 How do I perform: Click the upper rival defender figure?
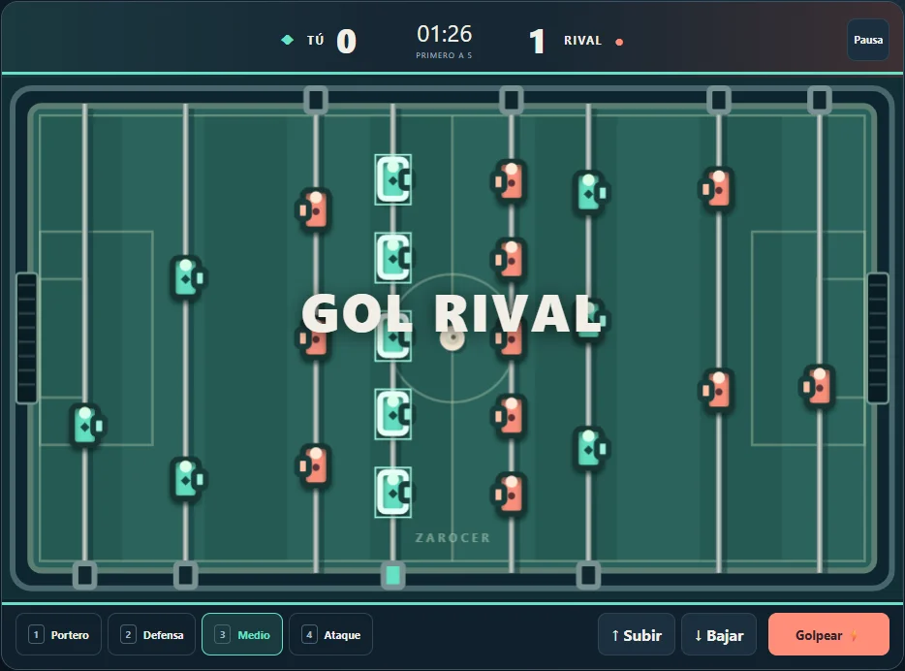coord(716,188)
